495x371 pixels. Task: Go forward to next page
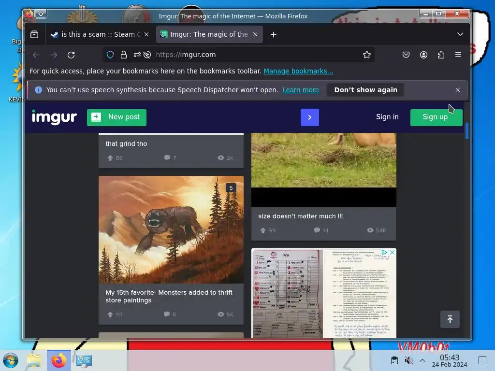tap(54, 55)
